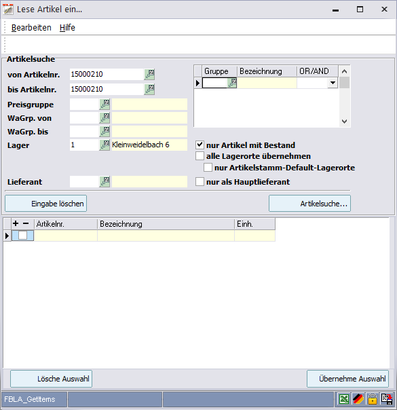Click Excel export icon in status bar
Image resolution: width=397 pixels, height=410 pixels.
[344, 399]
